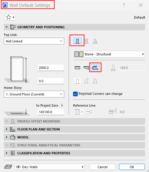Collapse the Geometry and Positioning panel
This screenshot has width=149, height=172.
74,27
